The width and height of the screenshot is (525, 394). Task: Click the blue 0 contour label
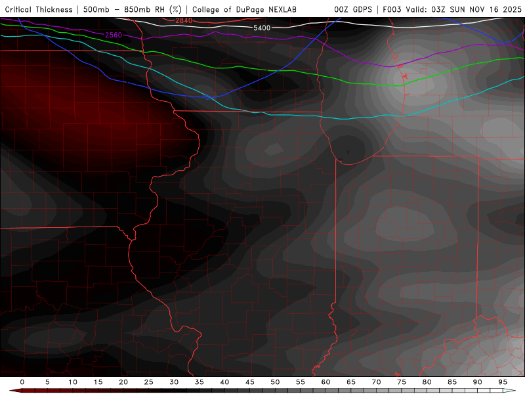pyautogui.click(x=207, y=97)
